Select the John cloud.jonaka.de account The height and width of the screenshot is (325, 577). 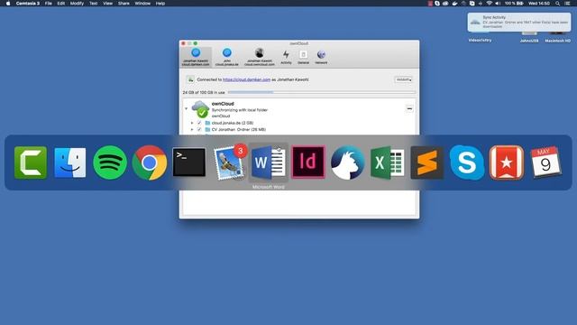tap(226, 57)
